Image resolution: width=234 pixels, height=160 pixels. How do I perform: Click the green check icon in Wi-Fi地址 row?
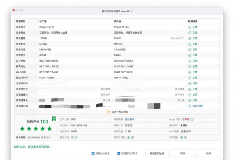[x=190, y=72]
